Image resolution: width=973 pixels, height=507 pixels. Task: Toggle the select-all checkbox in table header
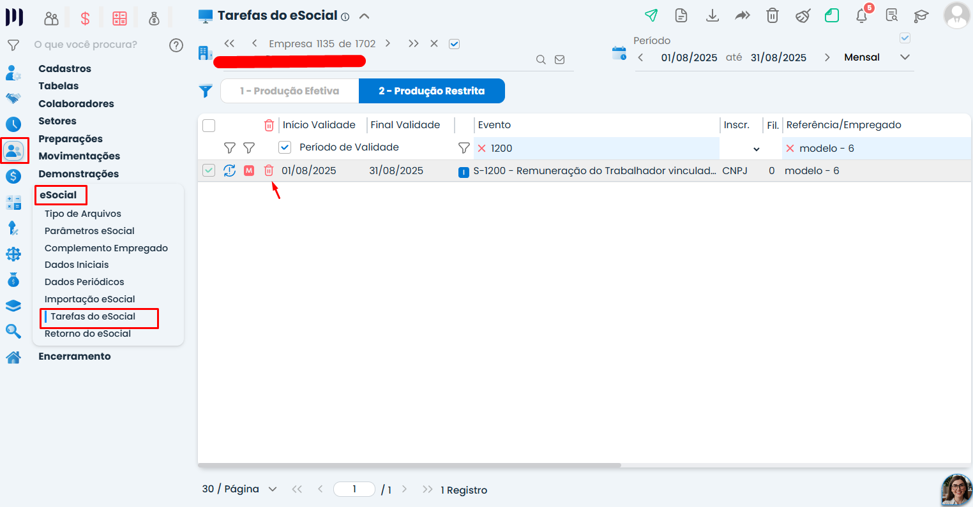(209, 125)
